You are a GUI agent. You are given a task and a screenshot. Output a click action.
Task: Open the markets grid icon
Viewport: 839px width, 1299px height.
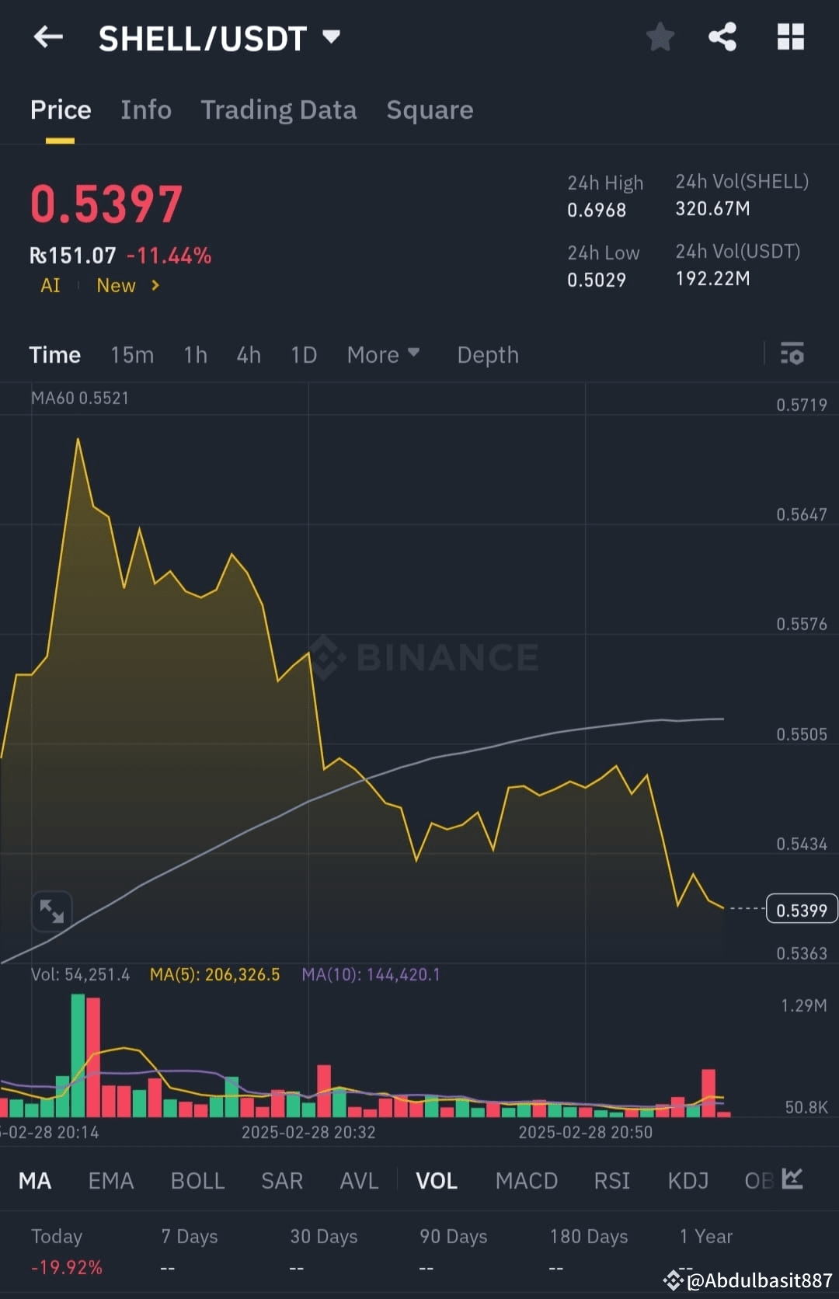coord(790,37)
